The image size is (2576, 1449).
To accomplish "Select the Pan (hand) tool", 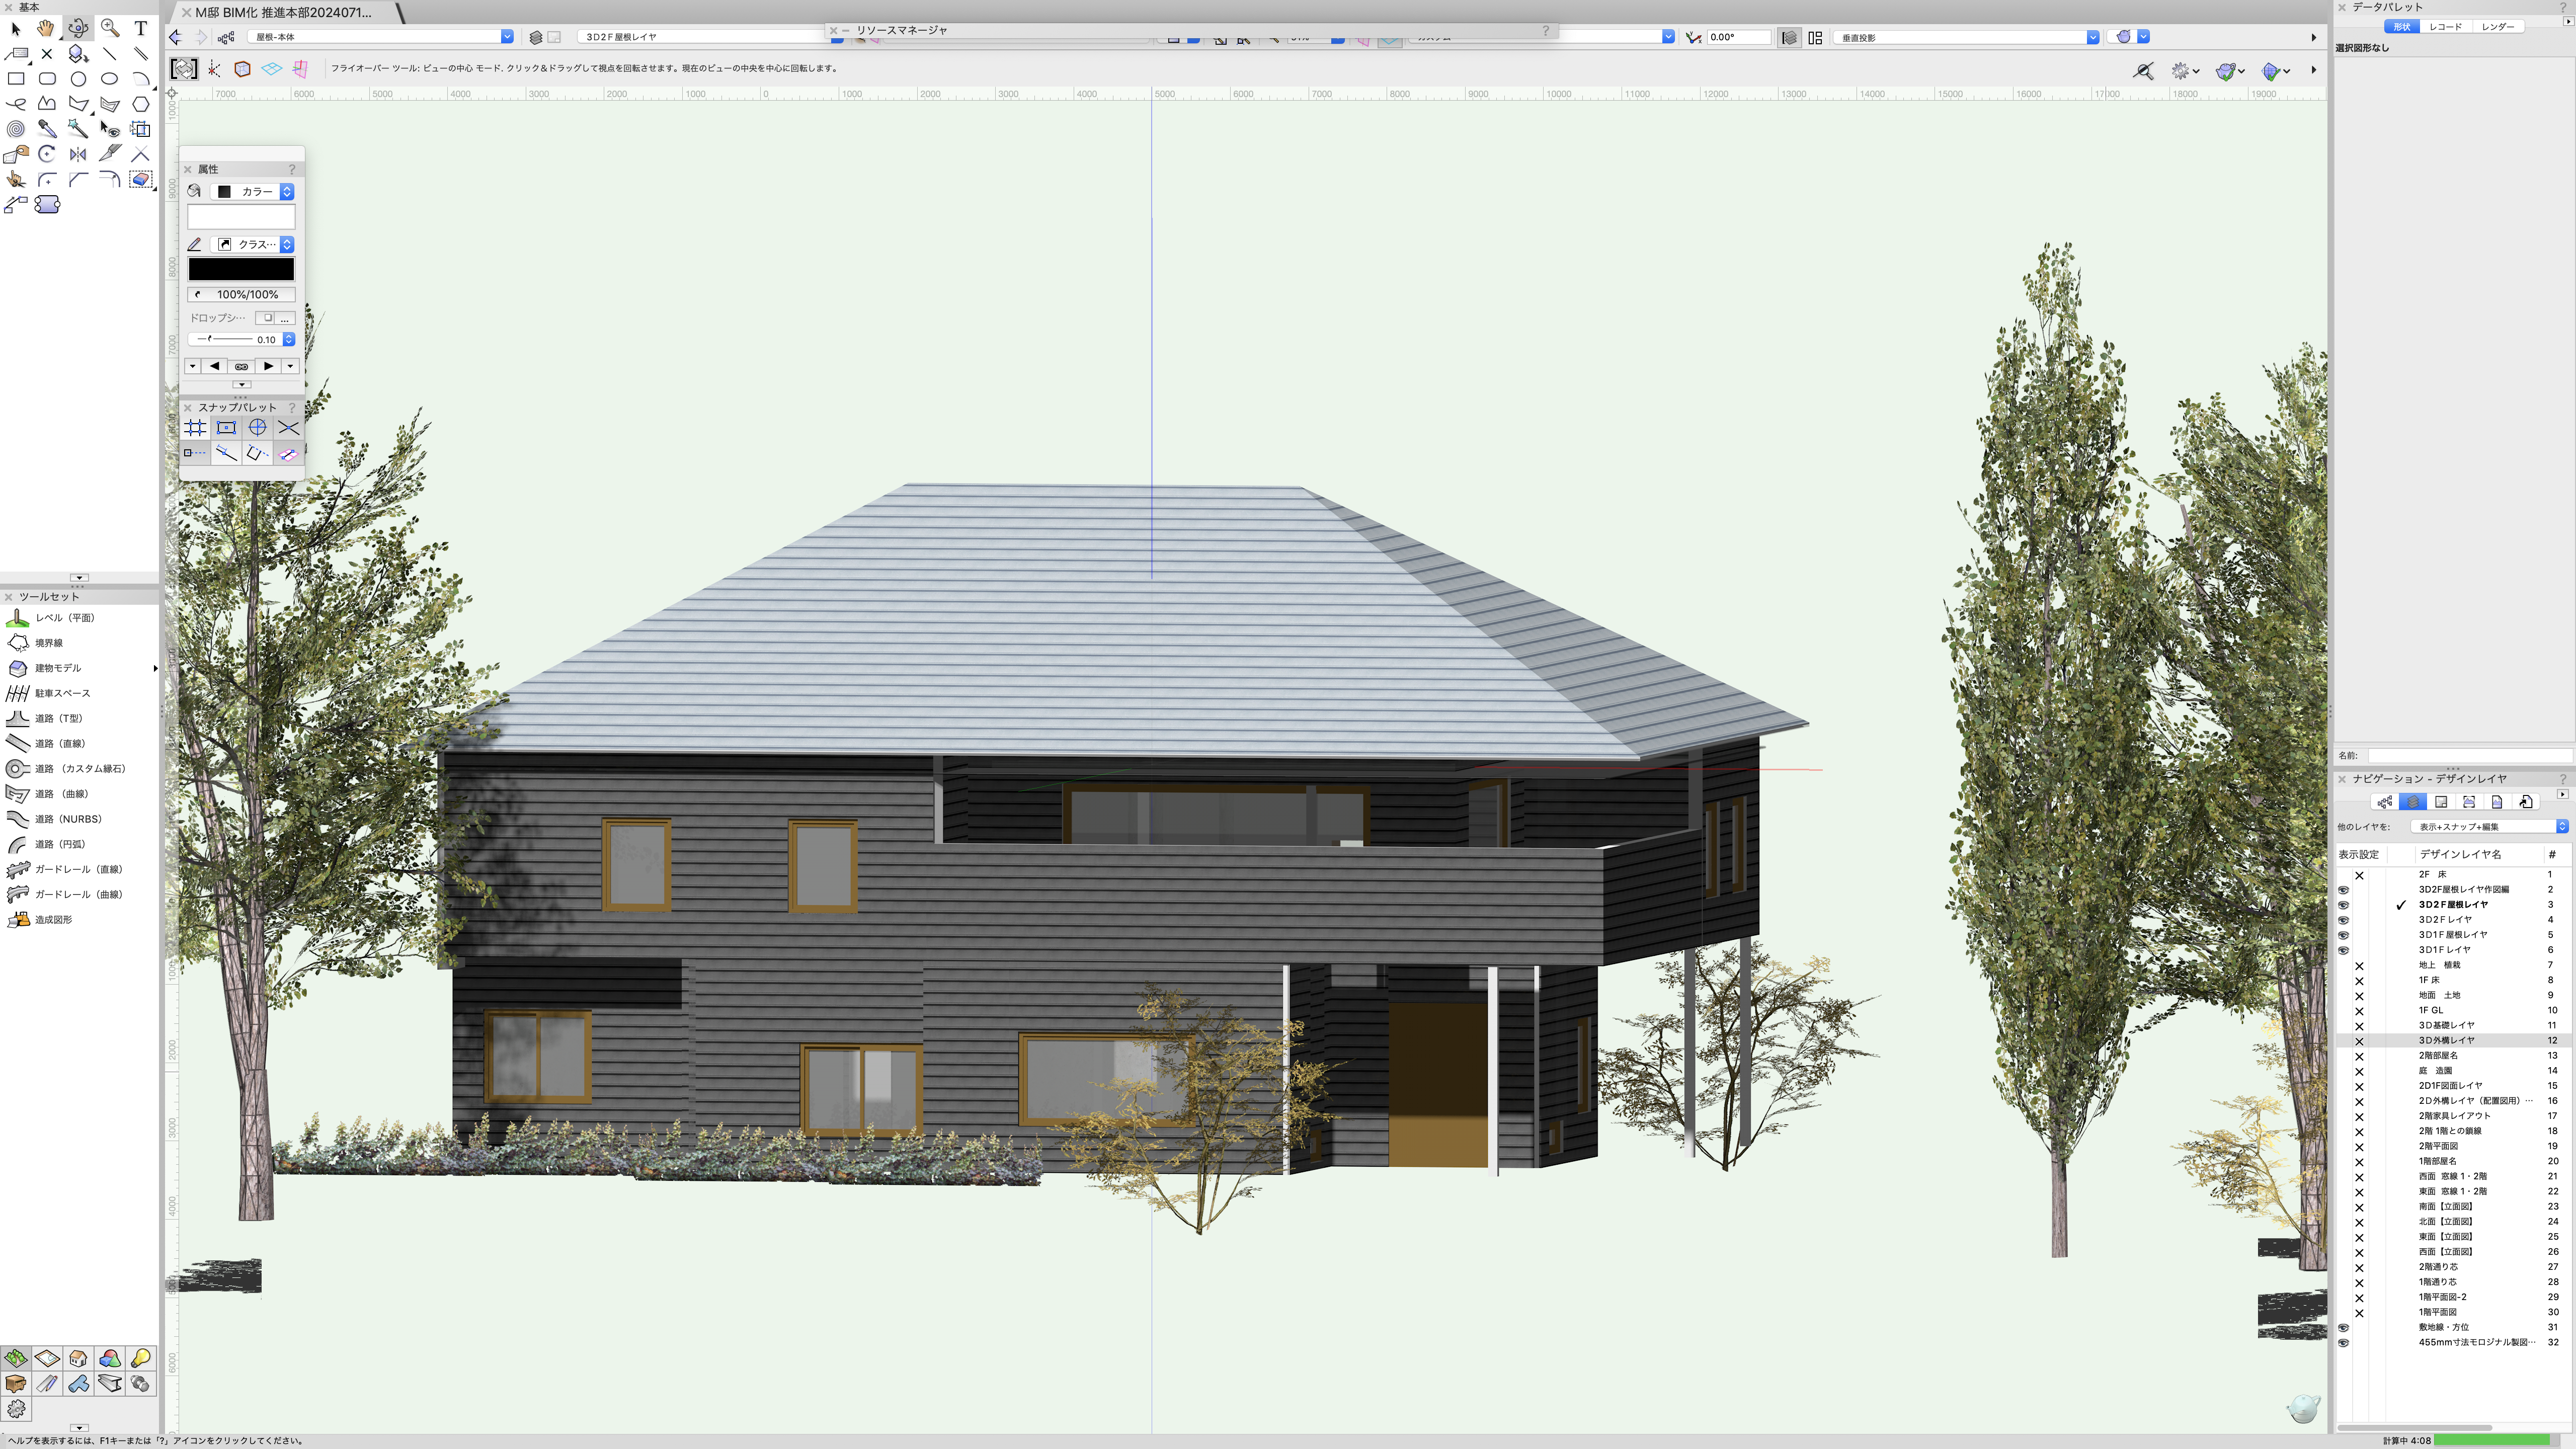I will pyautogui.click(x=46, y=28).
